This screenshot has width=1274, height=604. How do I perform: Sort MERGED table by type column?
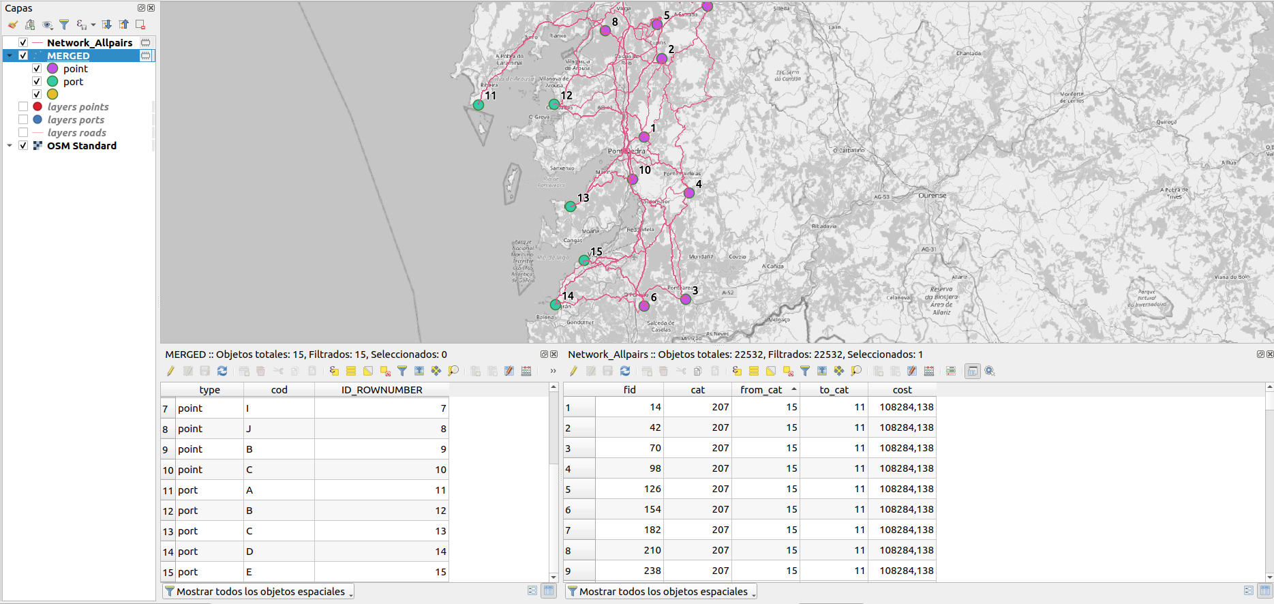(x=210, y=390)
